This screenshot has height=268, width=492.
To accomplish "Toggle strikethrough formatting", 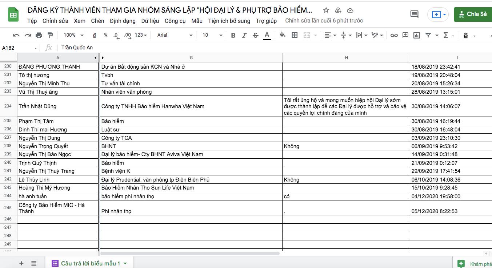I will point(256,35).
